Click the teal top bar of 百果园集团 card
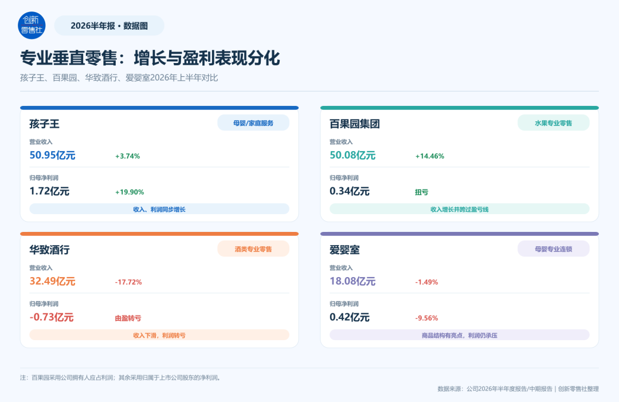The width and height of the screenshot is (619, 402). point(460,108)
